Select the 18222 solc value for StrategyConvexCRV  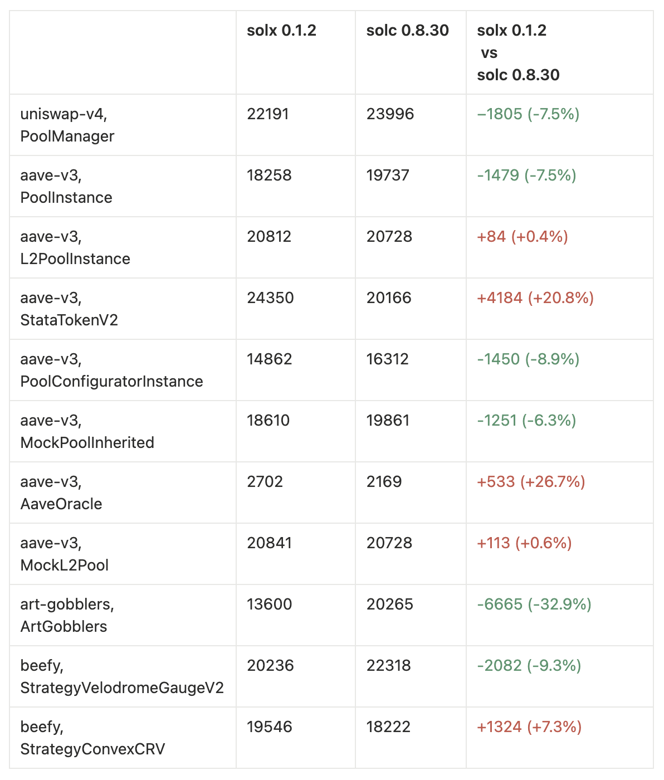[x=388, y=727]
